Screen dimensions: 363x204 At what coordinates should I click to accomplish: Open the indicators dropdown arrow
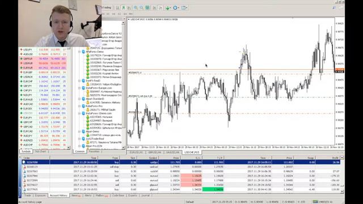[171, 8]
